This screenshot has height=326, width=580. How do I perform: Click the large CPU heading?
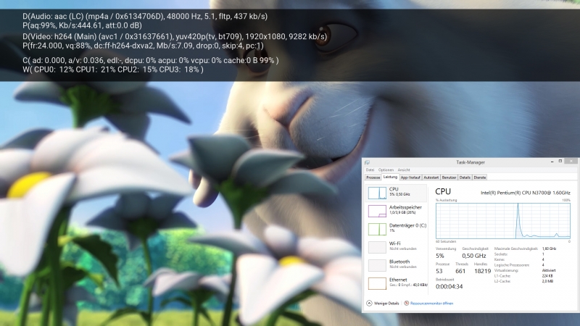coord(443,191)
